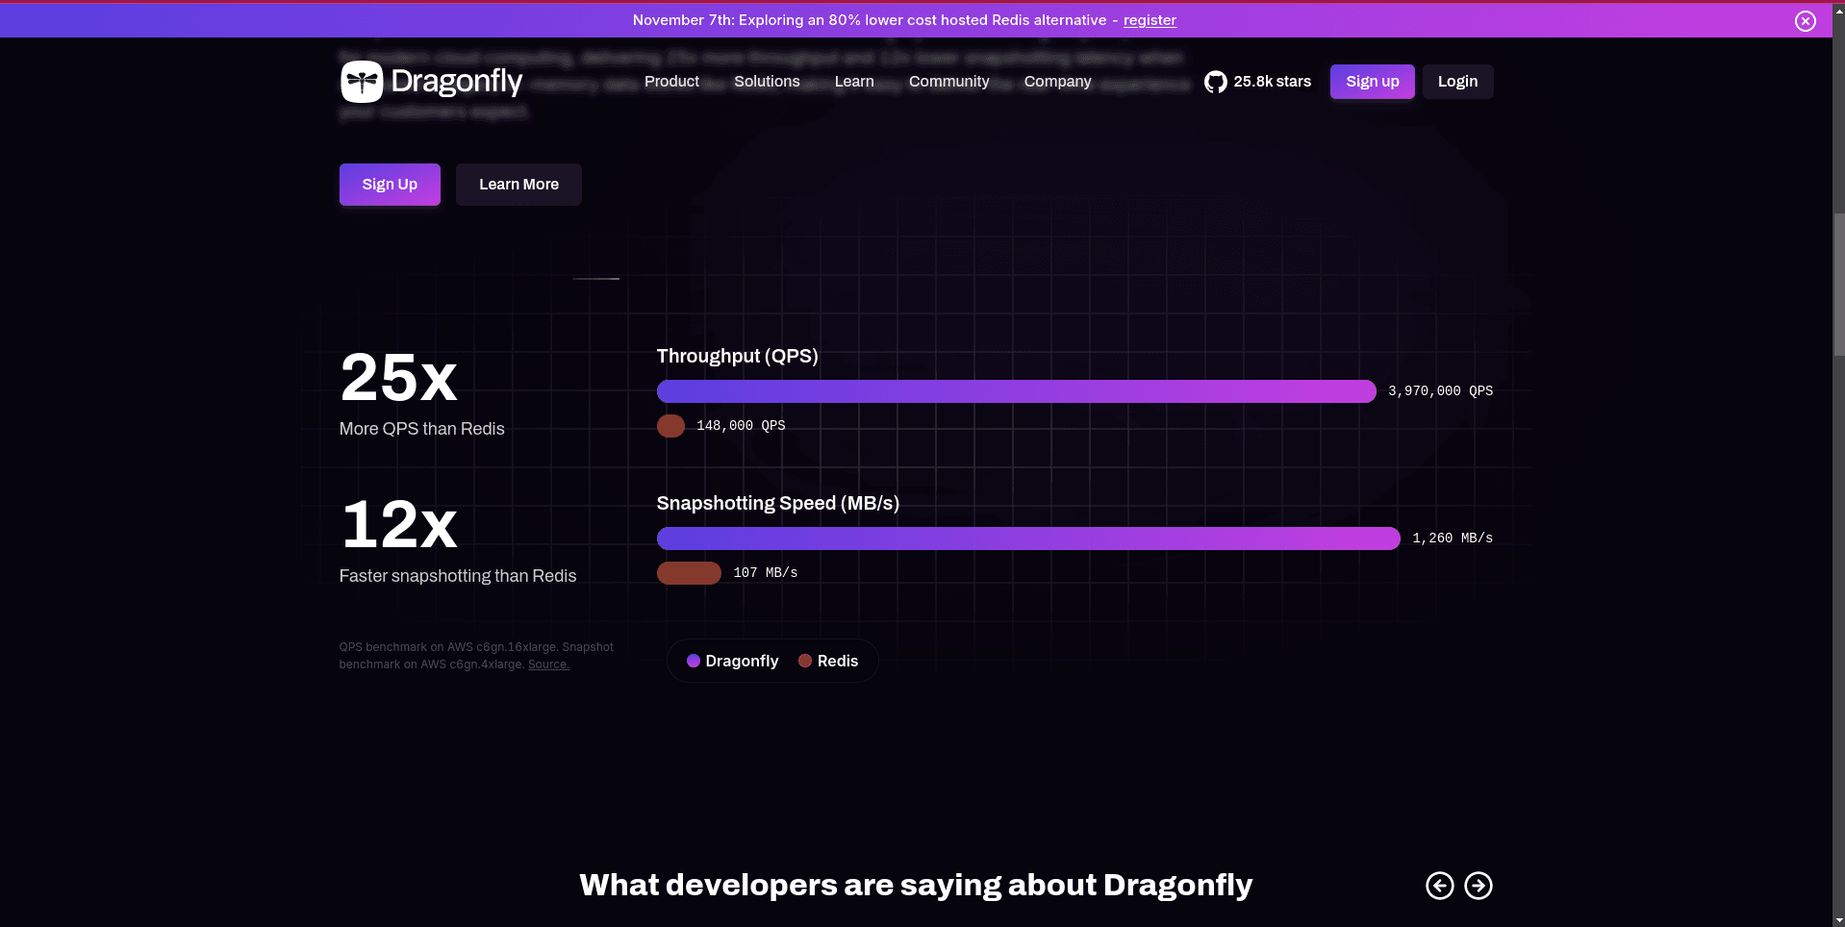Open the Community menu
This screenshot has width=1845, height=927.
[948, 82]
